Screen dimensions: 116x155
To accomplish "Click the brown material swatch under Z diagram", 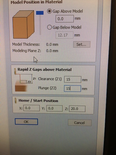I will point(21,88).
